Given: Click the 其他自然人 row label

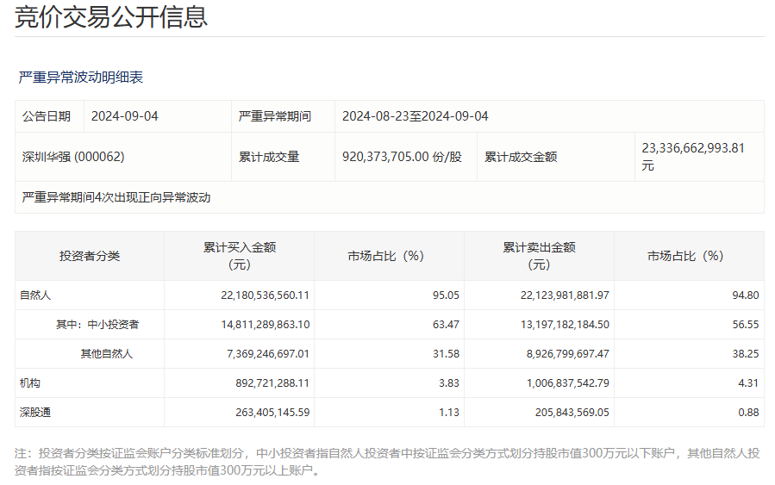Looking at the screenshot, I should pos(106,354).
